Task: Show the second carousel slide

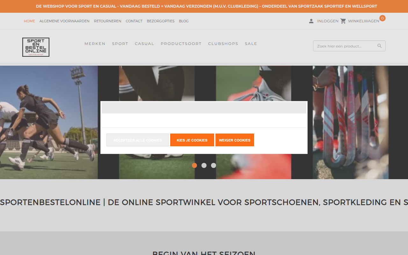Action: point(204,165)
